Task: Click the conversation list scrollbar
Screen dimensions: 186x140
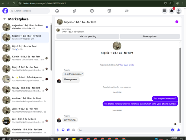Action: (51, 47)
